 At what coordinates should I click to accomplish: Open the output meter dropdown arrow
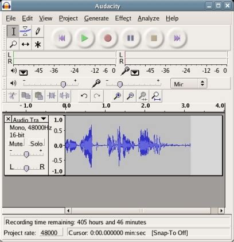click(x=24, y=72)
